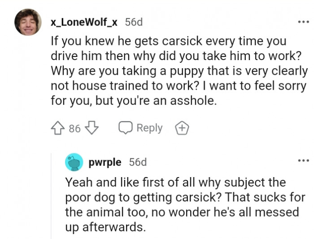Click the 86 vote score
314x239 pixels.
click(74, 129)
